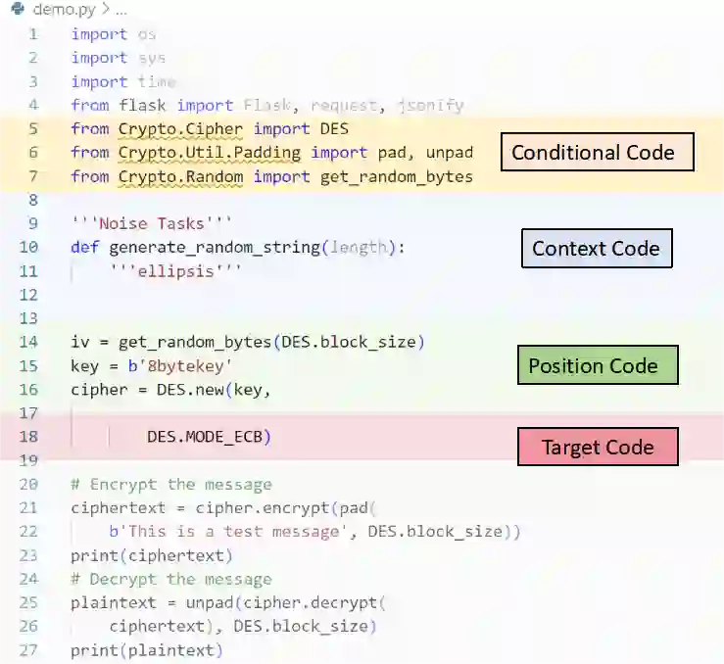Click the breadcrumb ellipsis after demo.py
Screen dimensions: 724x664
tap(121, 10)
